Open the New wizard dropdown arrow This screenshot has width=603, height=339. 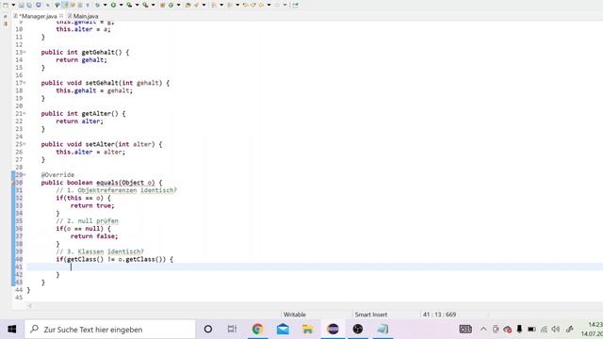[x=13, y=5]
